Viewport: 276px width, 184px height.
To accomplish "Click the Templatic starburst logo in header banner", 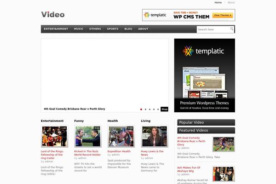I will [147, 15].
